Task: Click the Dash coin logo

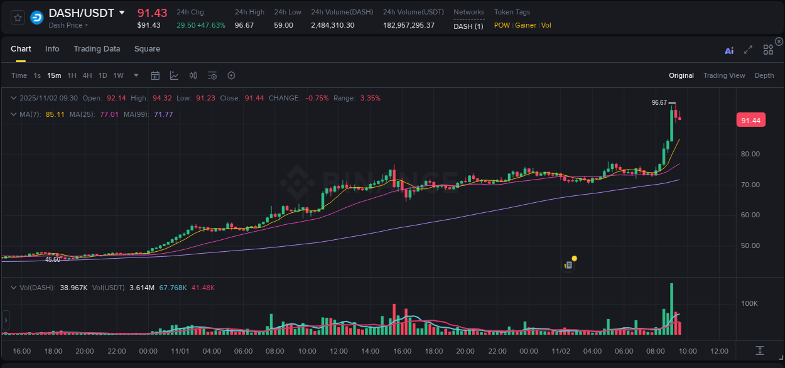Action: 36,17
